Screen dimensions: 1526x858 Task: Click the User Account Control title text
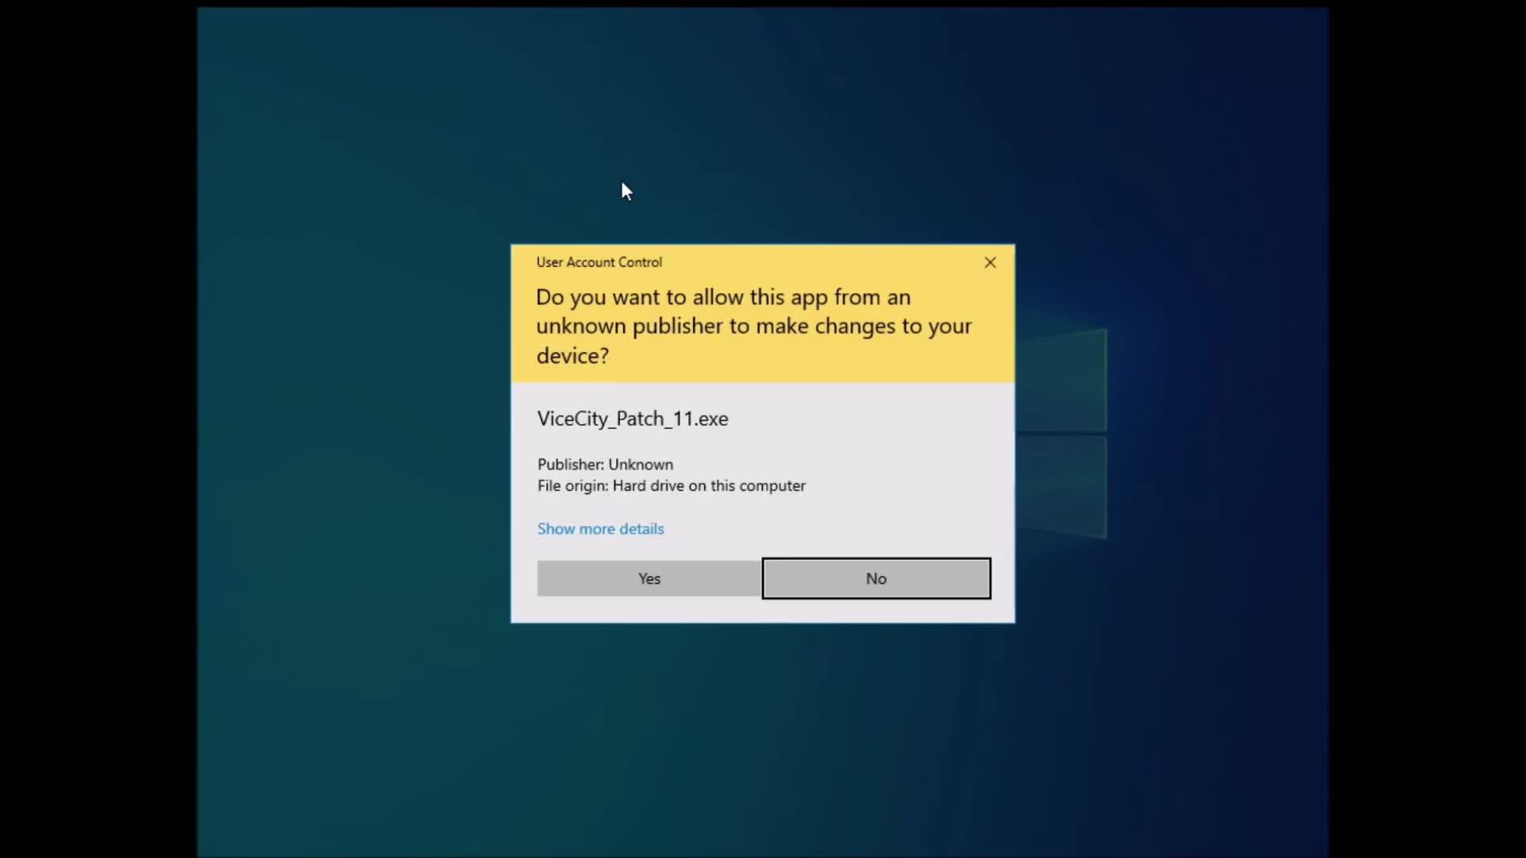[598, 262]
